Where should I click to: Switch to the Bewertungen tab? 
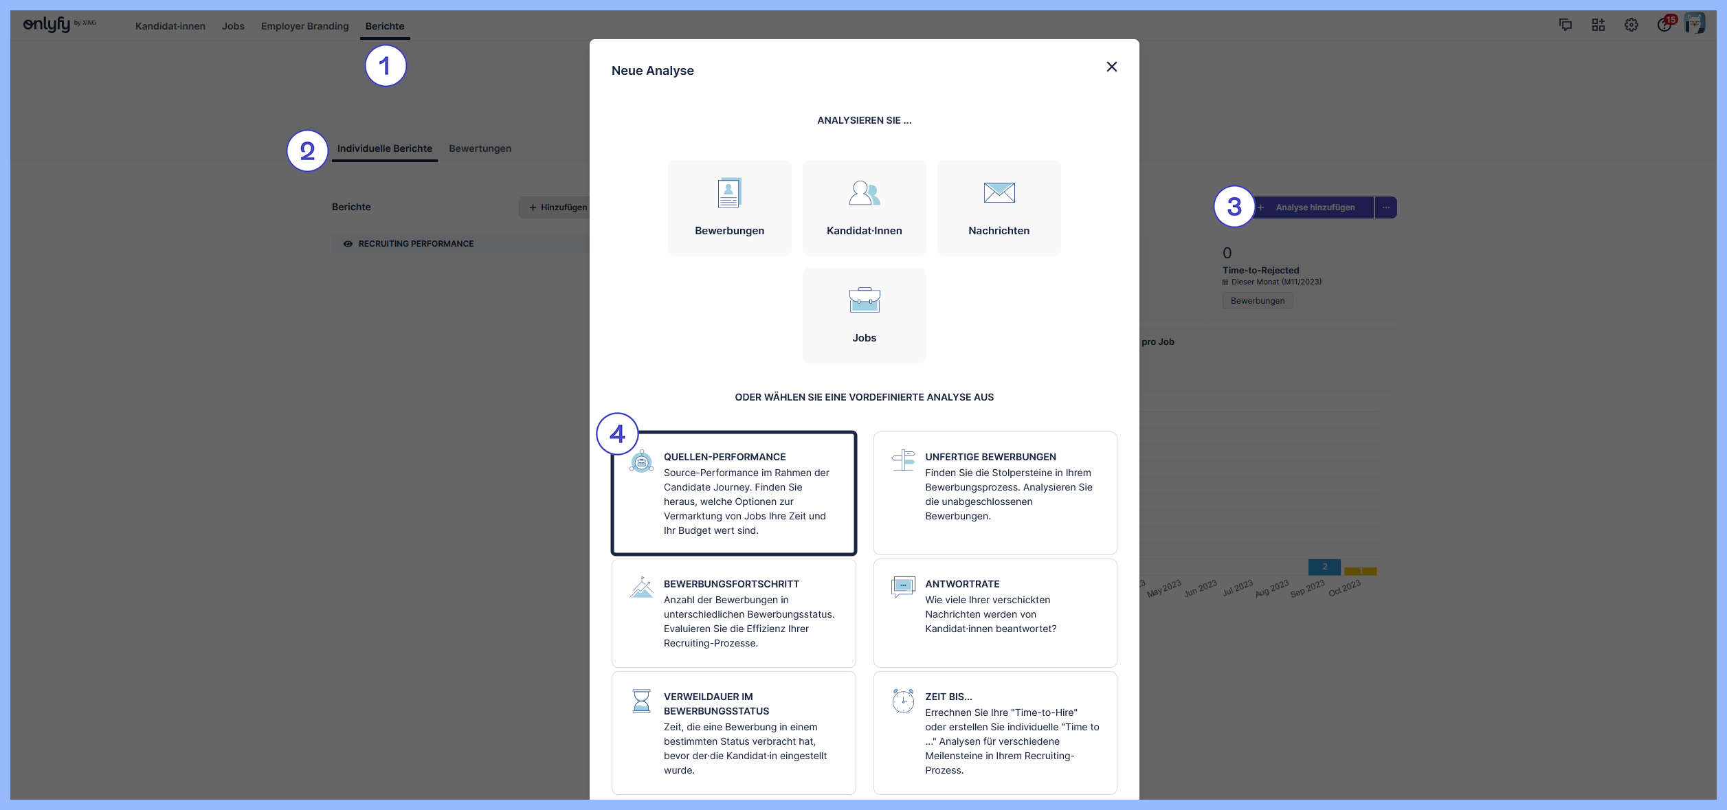(480, 148)
